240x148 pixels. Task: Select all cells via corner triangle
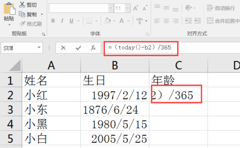point(15,65)
